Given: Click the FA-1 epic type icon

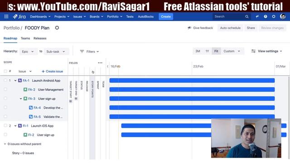Looking at the screenshot, I should click(x=20, y=81).
